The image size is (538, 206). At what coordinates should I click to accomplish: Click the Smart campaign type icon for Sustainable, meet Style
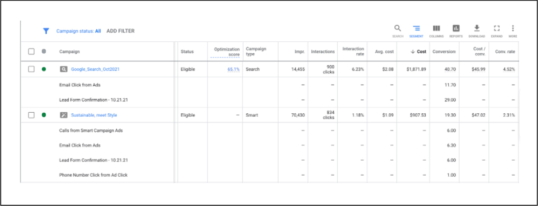(64, 115)
